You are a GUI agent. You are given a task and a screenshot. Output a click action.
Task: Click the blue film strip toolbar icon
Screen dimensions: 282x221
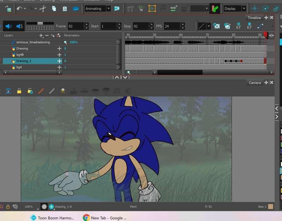pos(76,8)
